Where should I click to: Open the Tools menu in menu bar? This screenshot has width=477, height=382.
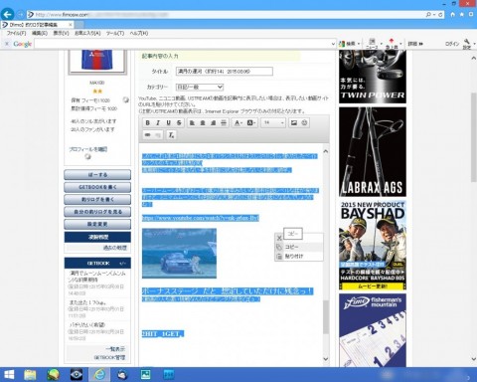pyautogui.click(x=115, y=33)
